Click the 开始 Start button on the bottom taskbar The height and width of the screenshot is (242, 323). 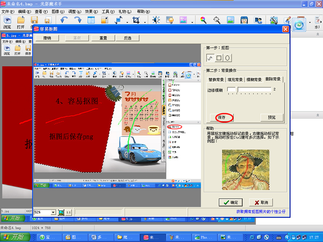click(15, 237)
